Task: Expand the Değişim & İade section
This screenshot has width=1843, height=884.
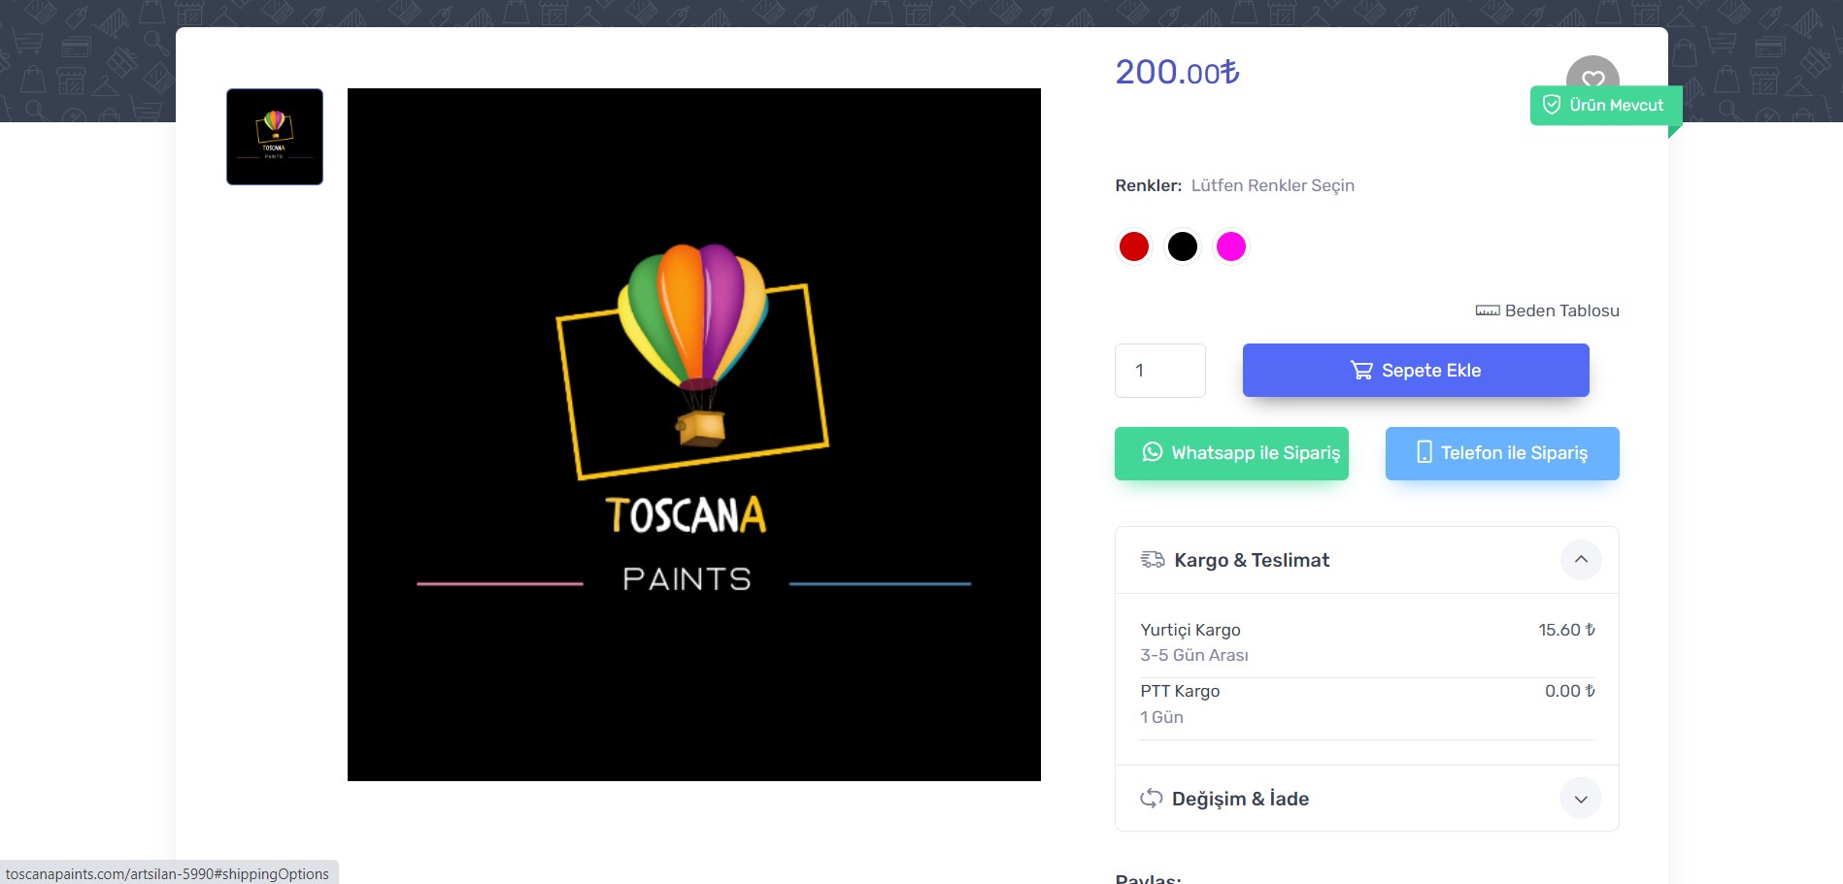Action: (1581, 799)
